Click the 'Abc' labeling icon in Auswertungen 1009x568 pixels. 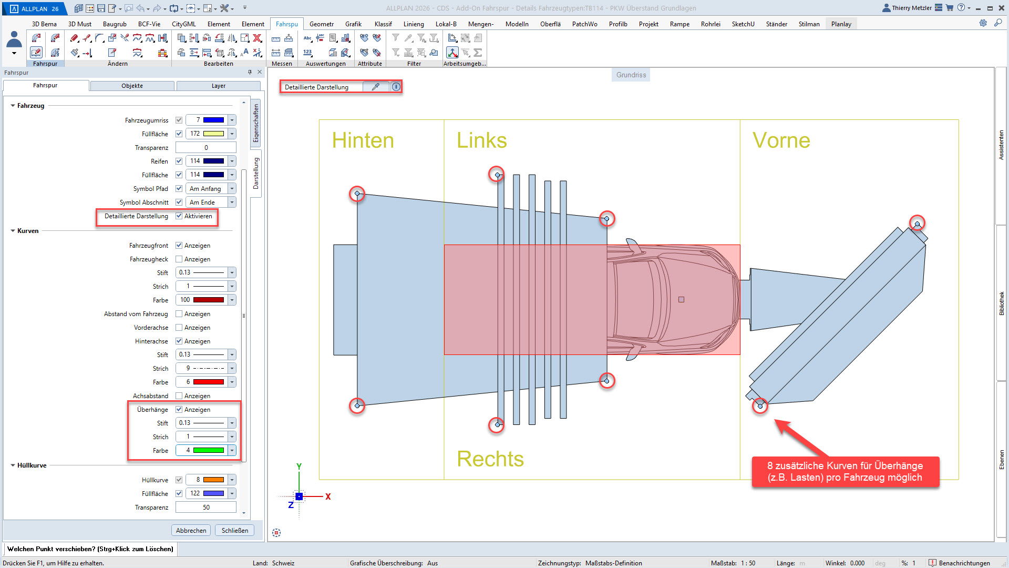pos(307,38)
